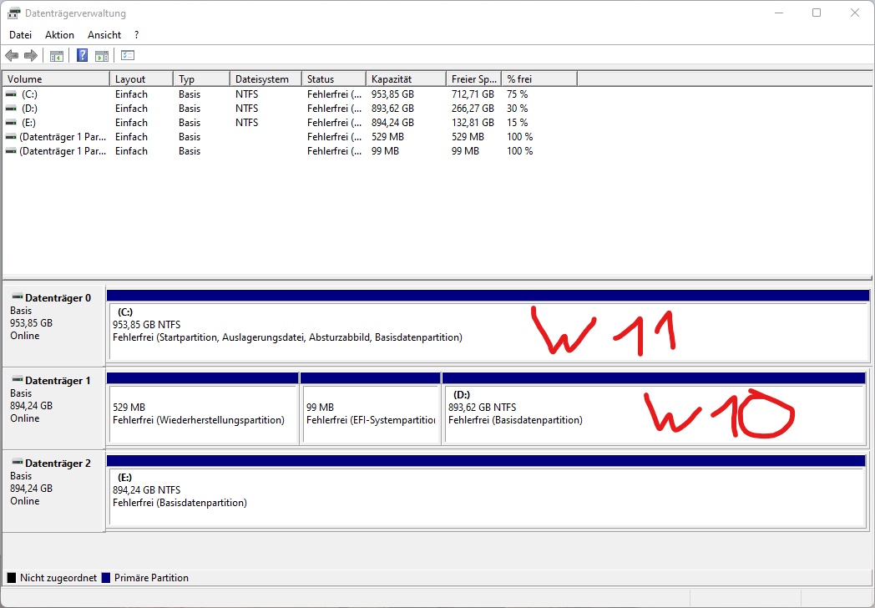Click the 894,24 GB capacity cell in the list
This screenshot has width=875, height=608.
[x=393, y=122]
